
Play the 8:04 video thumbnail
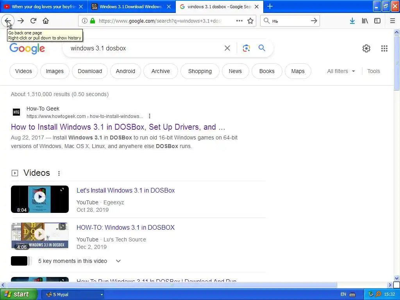pos(40,199)
